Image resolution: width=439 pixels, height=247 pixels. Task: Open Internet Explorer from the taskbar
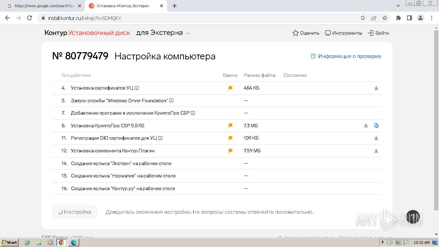(x=27, y=243)
